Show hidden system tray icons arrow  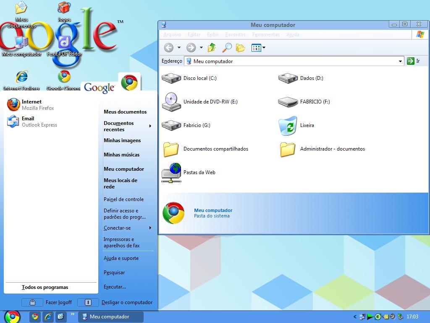355,317
